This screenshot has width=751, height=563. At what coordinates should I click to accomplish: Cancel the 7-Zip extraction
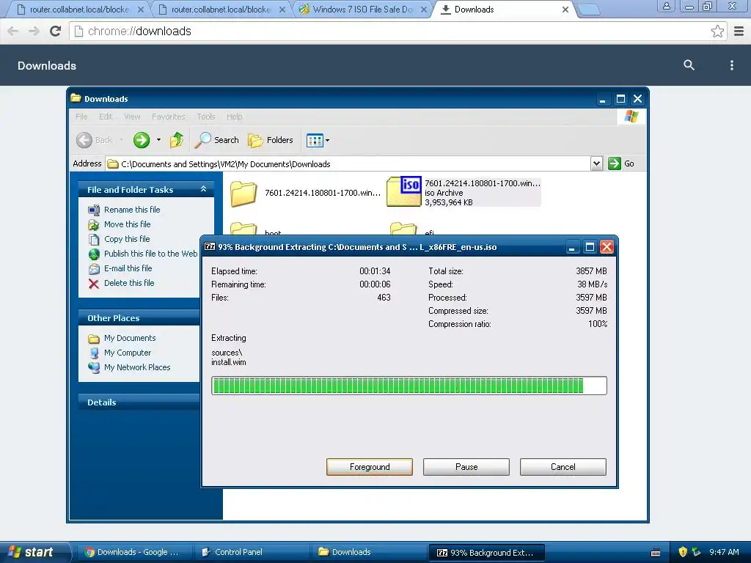(x=563, y=467)
